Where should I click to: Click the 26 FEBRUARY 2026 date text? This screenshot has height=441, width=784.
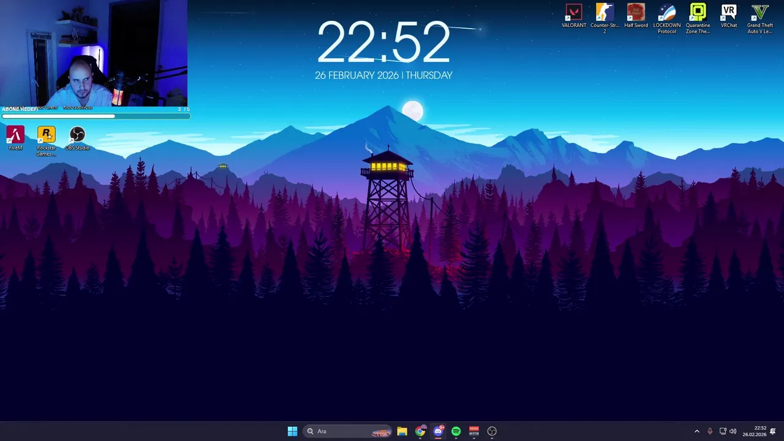[x=356, y=75]
